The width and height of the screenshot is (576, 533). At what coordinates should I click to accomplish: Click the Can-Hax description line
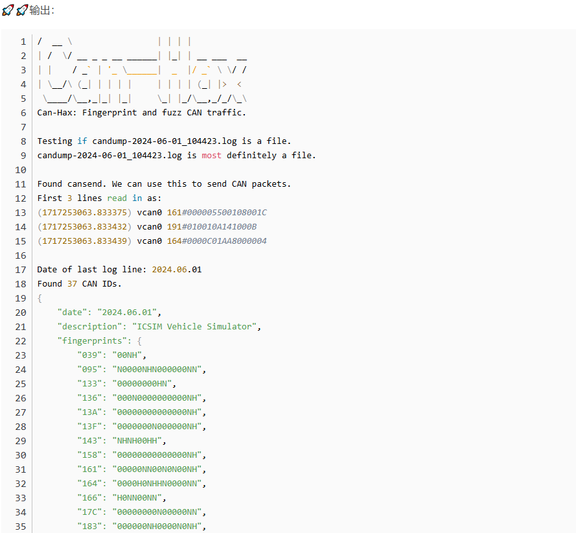tap(141, 112)
